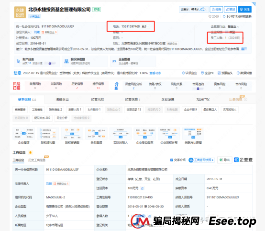265x231 pixels.
Task: Switch to the 经营风险 tab
Action: pyautogui.click(x=98, y=99)
